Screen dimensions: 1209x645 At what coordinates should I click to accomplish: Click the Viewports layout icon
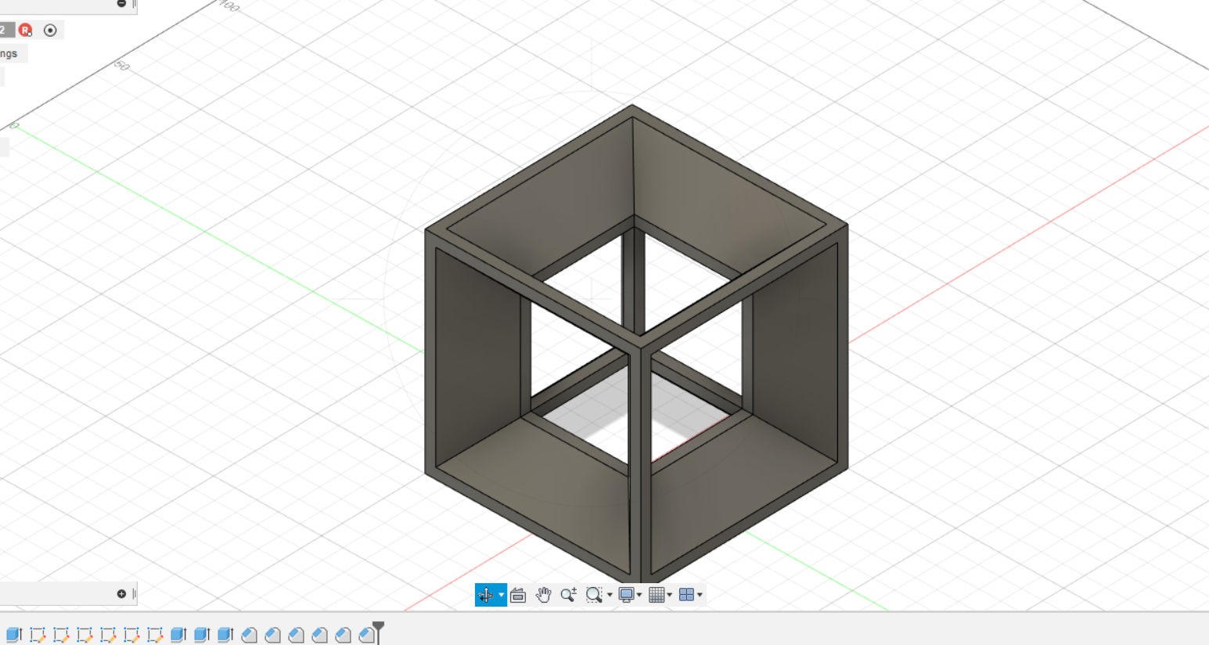coord(686,595)
